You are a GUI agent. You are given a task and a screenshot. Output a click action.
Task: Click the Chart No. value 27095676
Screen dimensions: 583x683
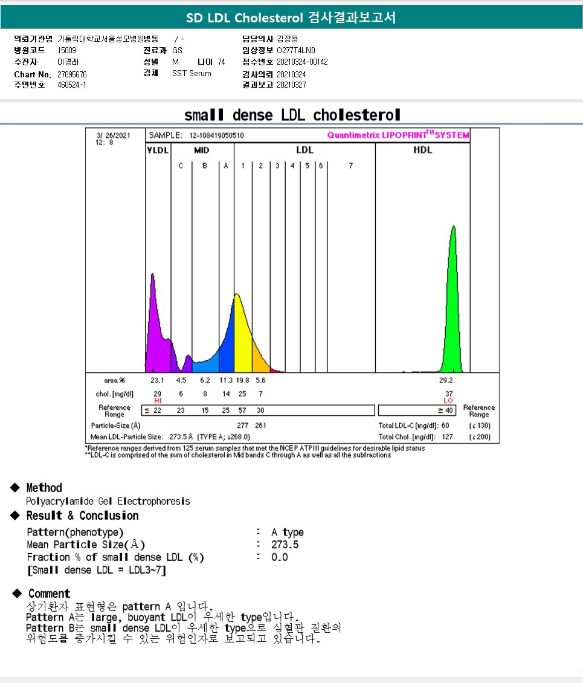coord(72,74)
